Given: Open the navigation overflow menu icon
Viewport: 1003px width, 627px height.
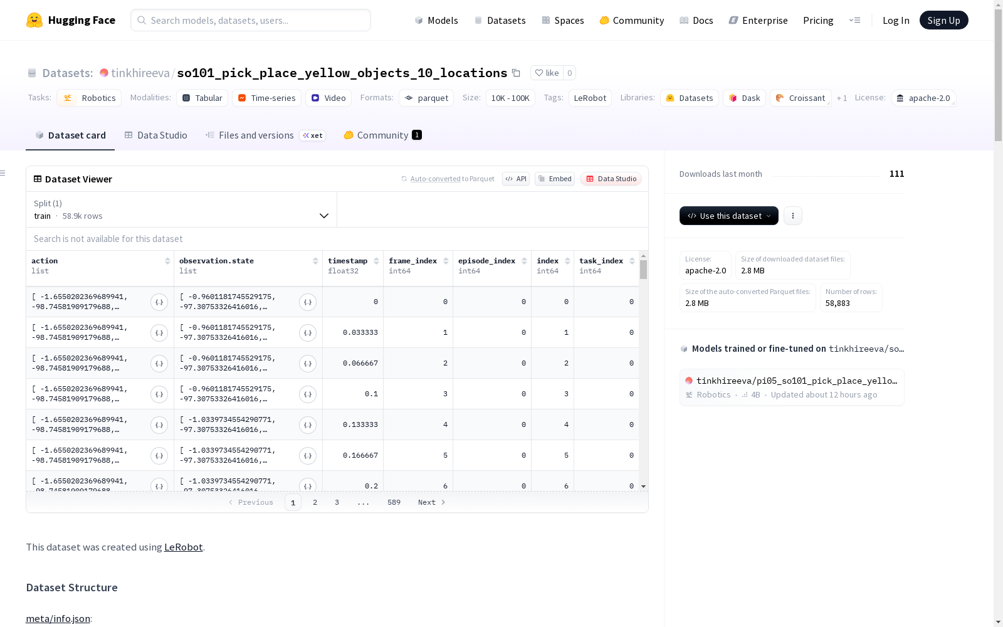Looking at the screenshot, I should 854,20.
